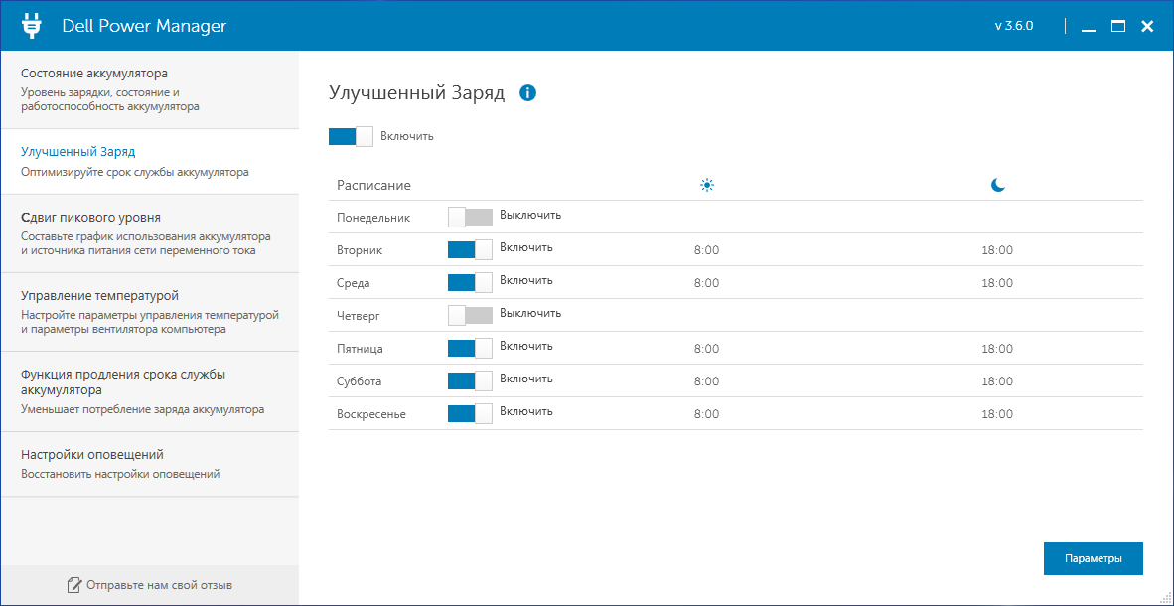The image size is (1174, 606).
Task: Toggle the Среда schedule switch
Action: [x=470, y=282]
